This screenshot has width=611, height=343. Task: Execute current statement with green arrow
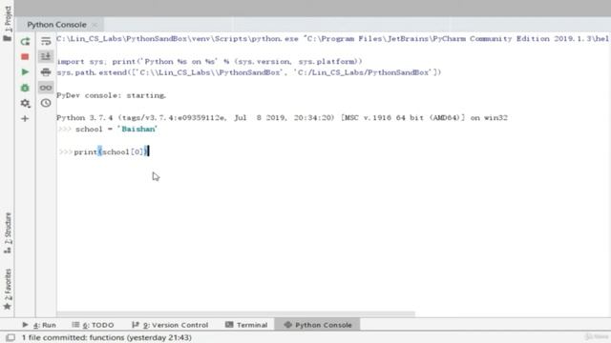click(x=25, y=72)
